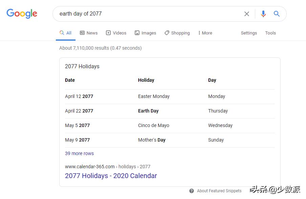Screen dimensions: 306x199
Task: Click the question mark help icon near Featured Snippets
Action: point(191,191)
